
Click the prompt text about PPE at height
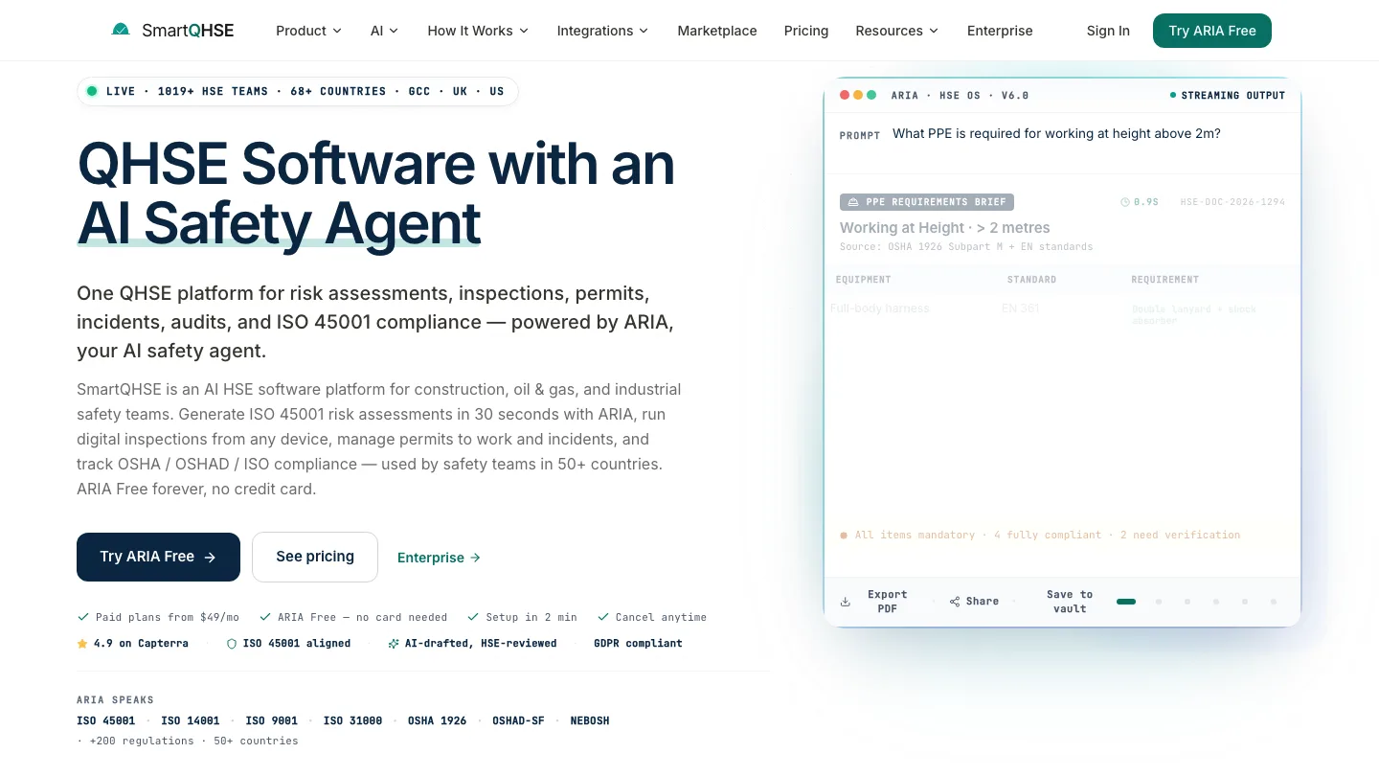click(1056, 134)
